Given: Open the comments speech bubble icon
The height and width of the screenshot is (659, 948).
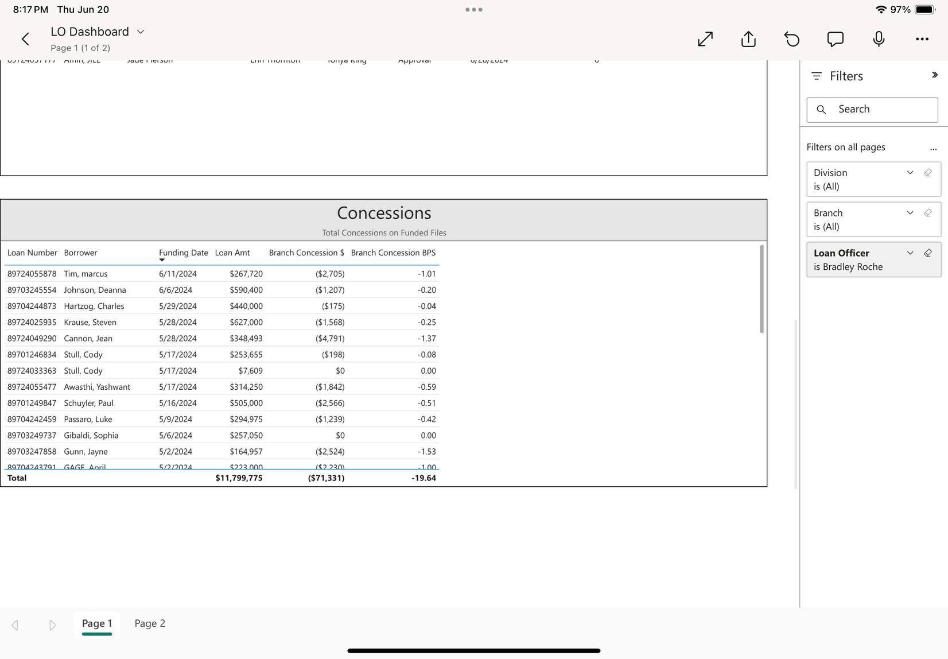Looking at the screenshot, I should pyautogui.click(x=836, y=39).
